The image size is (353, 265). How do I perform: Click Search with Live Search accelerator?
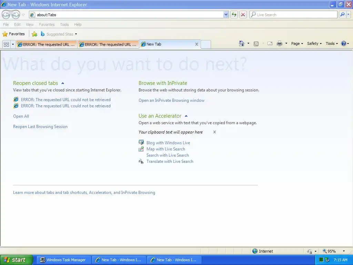point(168,155)
